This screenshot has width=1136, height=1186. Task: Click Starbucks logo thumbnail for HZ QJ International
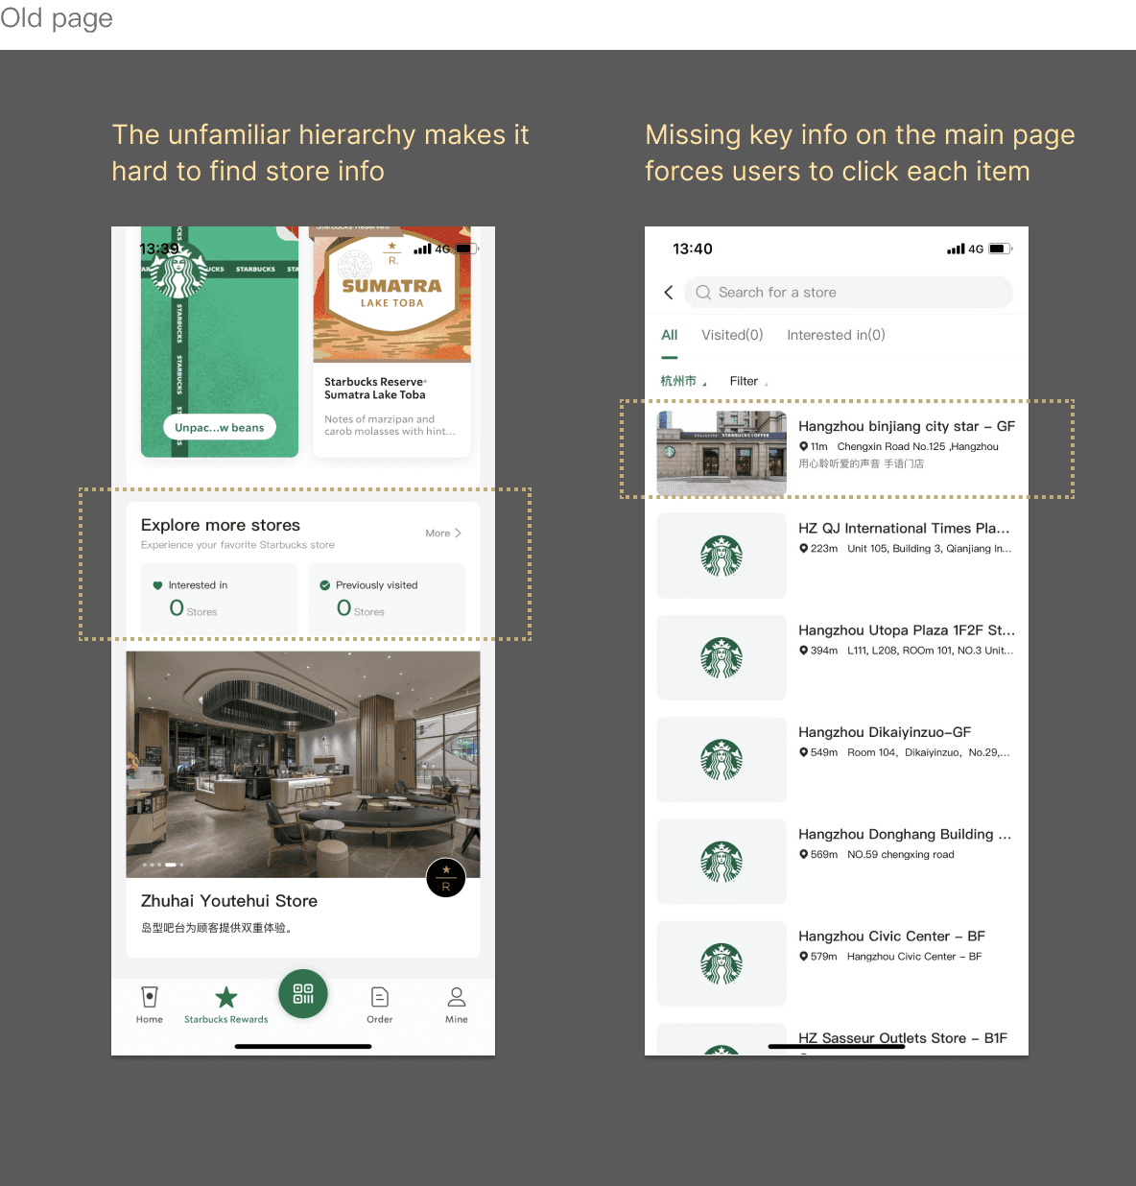(x=722, y=556)
